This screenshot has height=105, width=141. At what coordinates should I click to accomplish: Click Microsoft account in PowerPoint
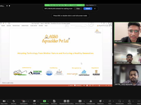pos(104,26)
